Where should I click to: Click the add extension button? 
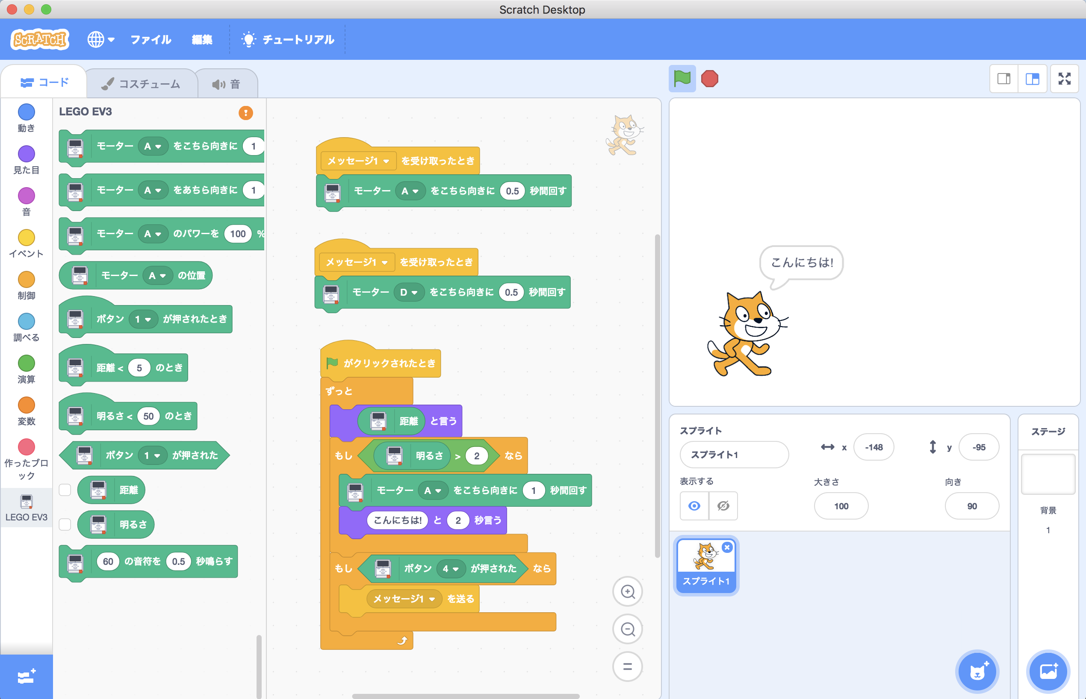click(27, 677)
